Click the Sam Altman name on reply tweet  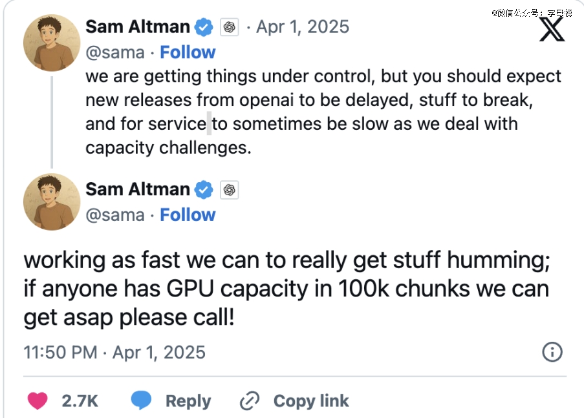click(x=138, y=189)
